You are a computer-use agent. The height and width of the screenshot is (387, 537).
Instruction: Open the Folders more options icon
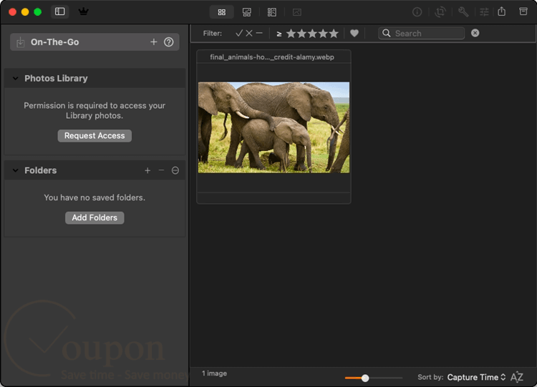pyautogui.click(x=175, y=170)
